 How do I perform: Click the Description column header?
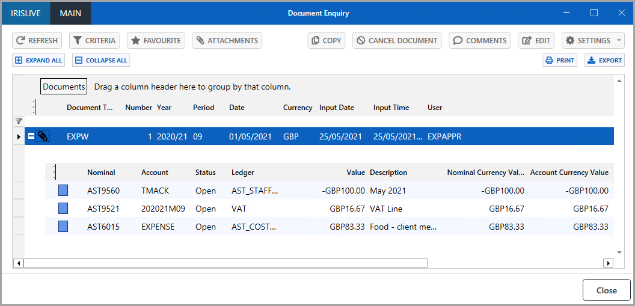click(x=388, y=173)
